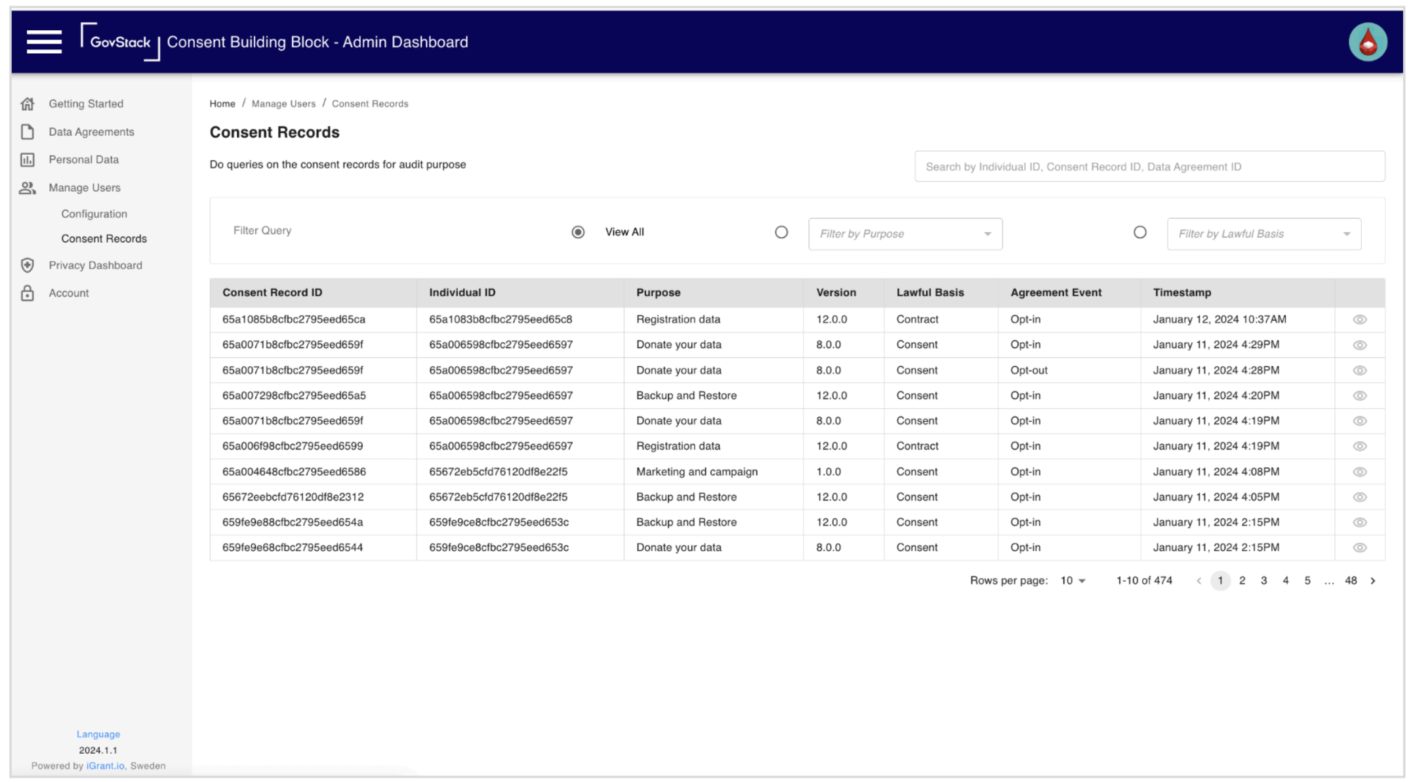
Task: Open the Filter by Purpose dropdown
Action: pos(905,234)
